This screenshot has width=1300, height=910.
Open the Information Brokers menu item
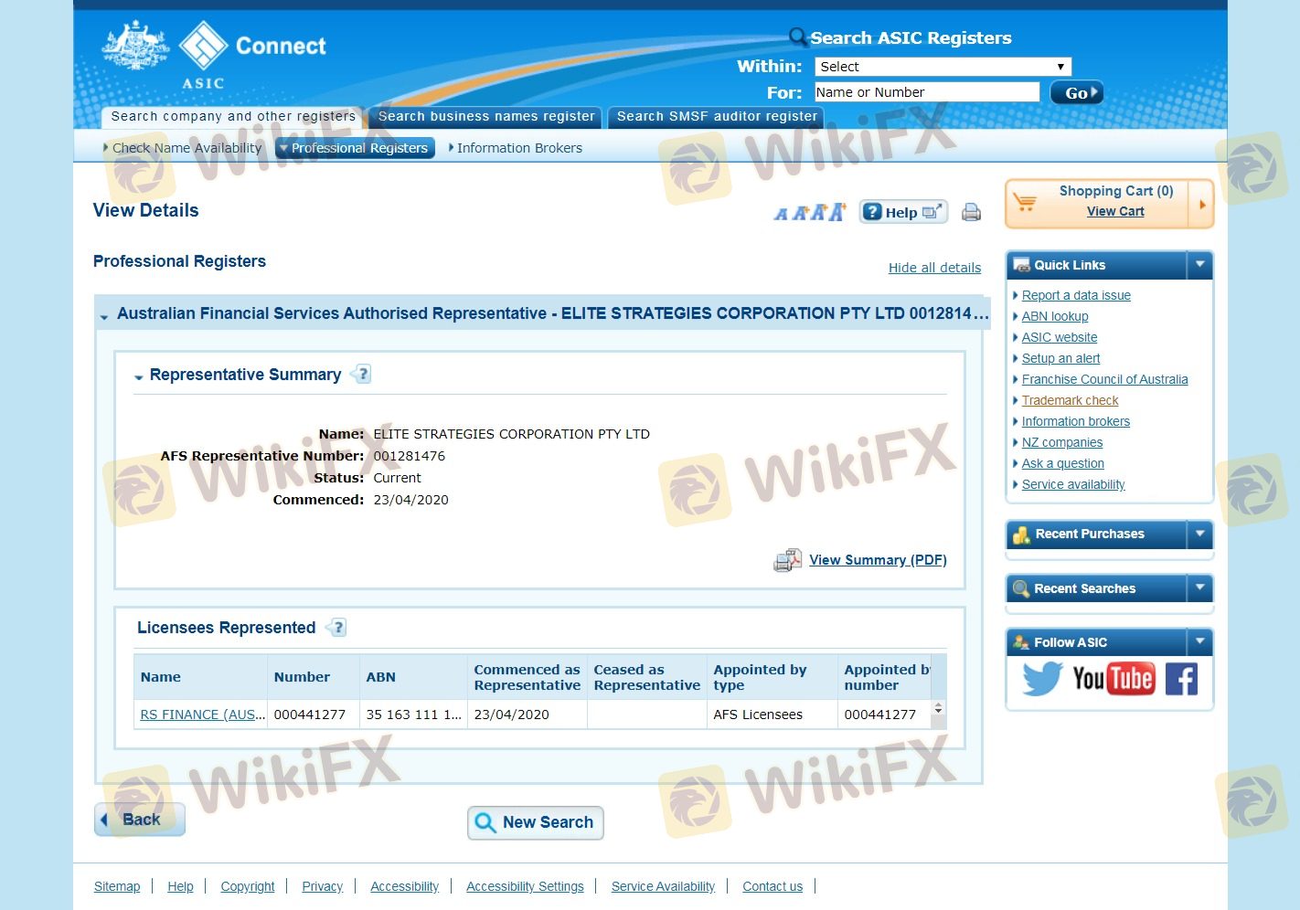tap(518, 148)
